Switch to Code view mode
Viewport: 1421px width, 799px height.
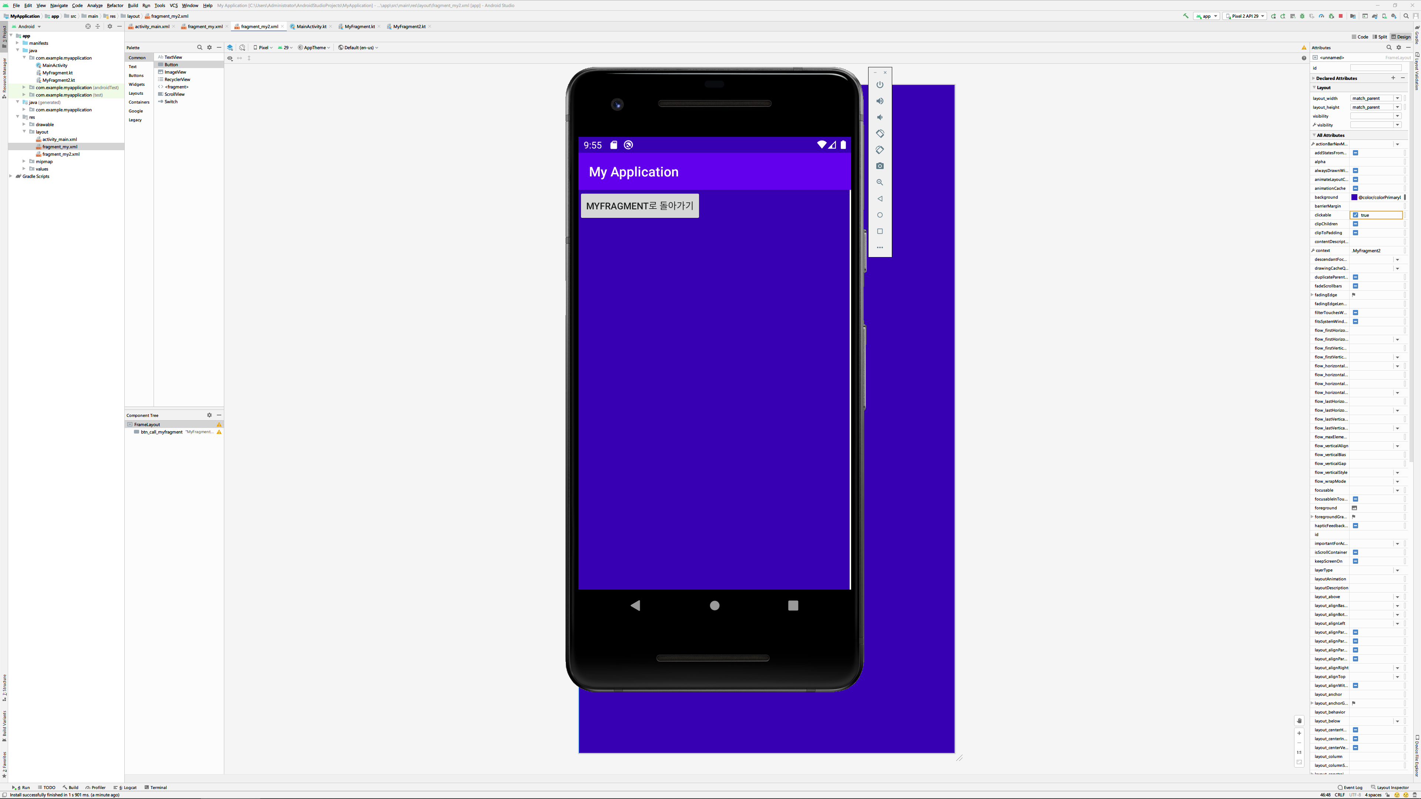coord(1360,37)
